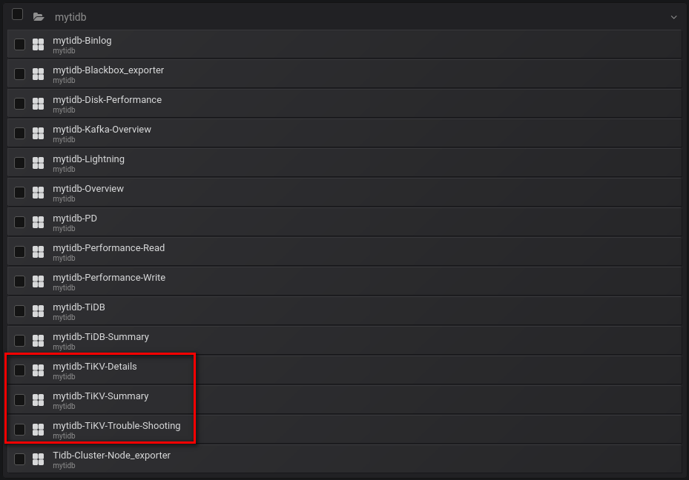
Task: Check the mytidb-Performance-Read checkbox
Action: point(20,251)
